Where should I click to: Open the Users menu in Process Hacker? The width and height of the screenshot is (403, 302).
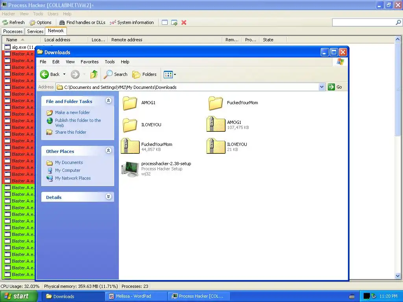click(x=53, y=14)
